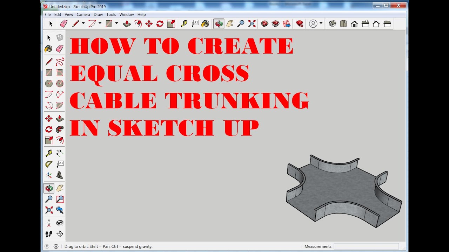Toggle the Orbit tool in top toolbar
The width and height of the screenshot is (449, 252).
coord(219,24)
